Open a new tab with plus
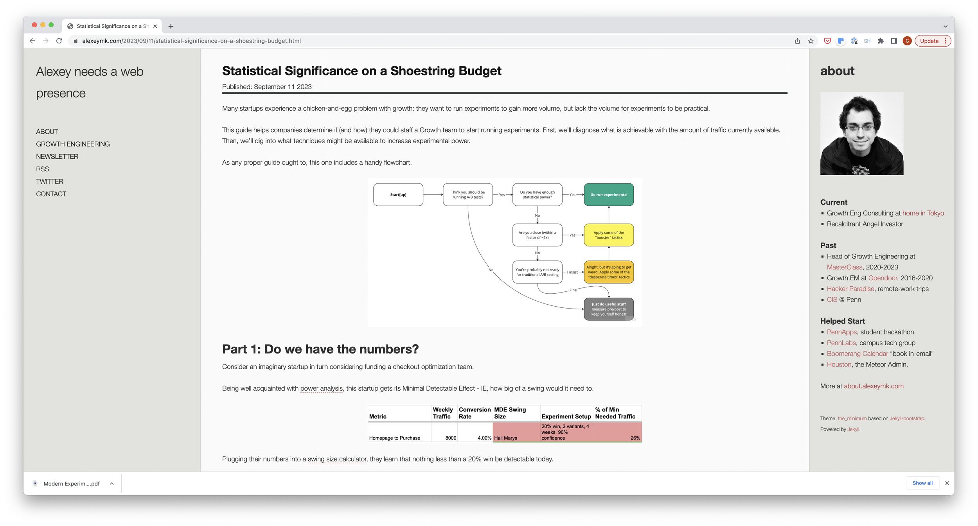Image resolution: width=978 pixels, height=526 pixels. (x=171, y=26)
